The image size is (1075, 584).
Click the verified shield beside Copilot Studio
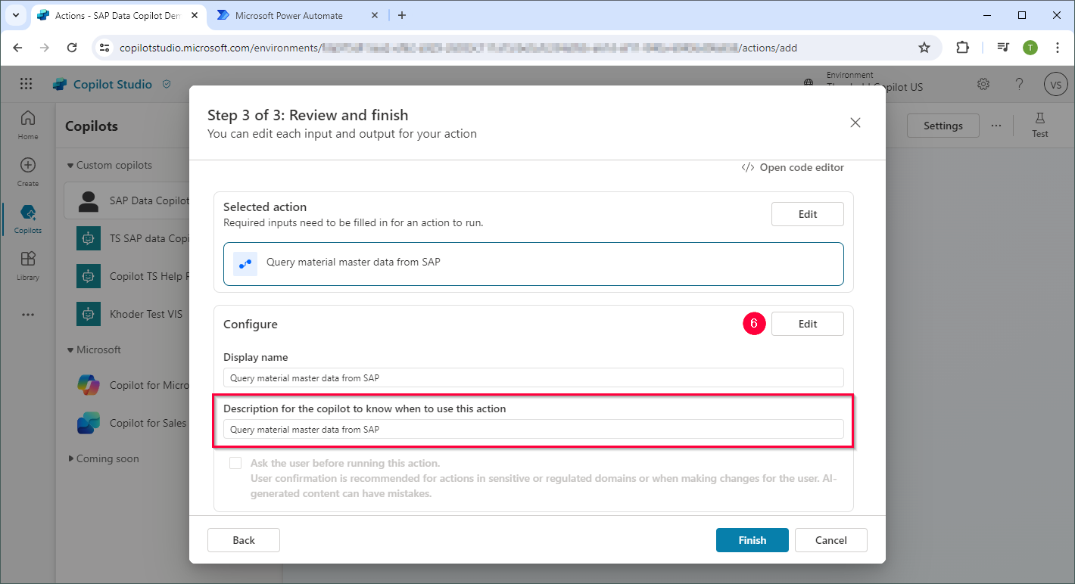click(x=167, y=84)
